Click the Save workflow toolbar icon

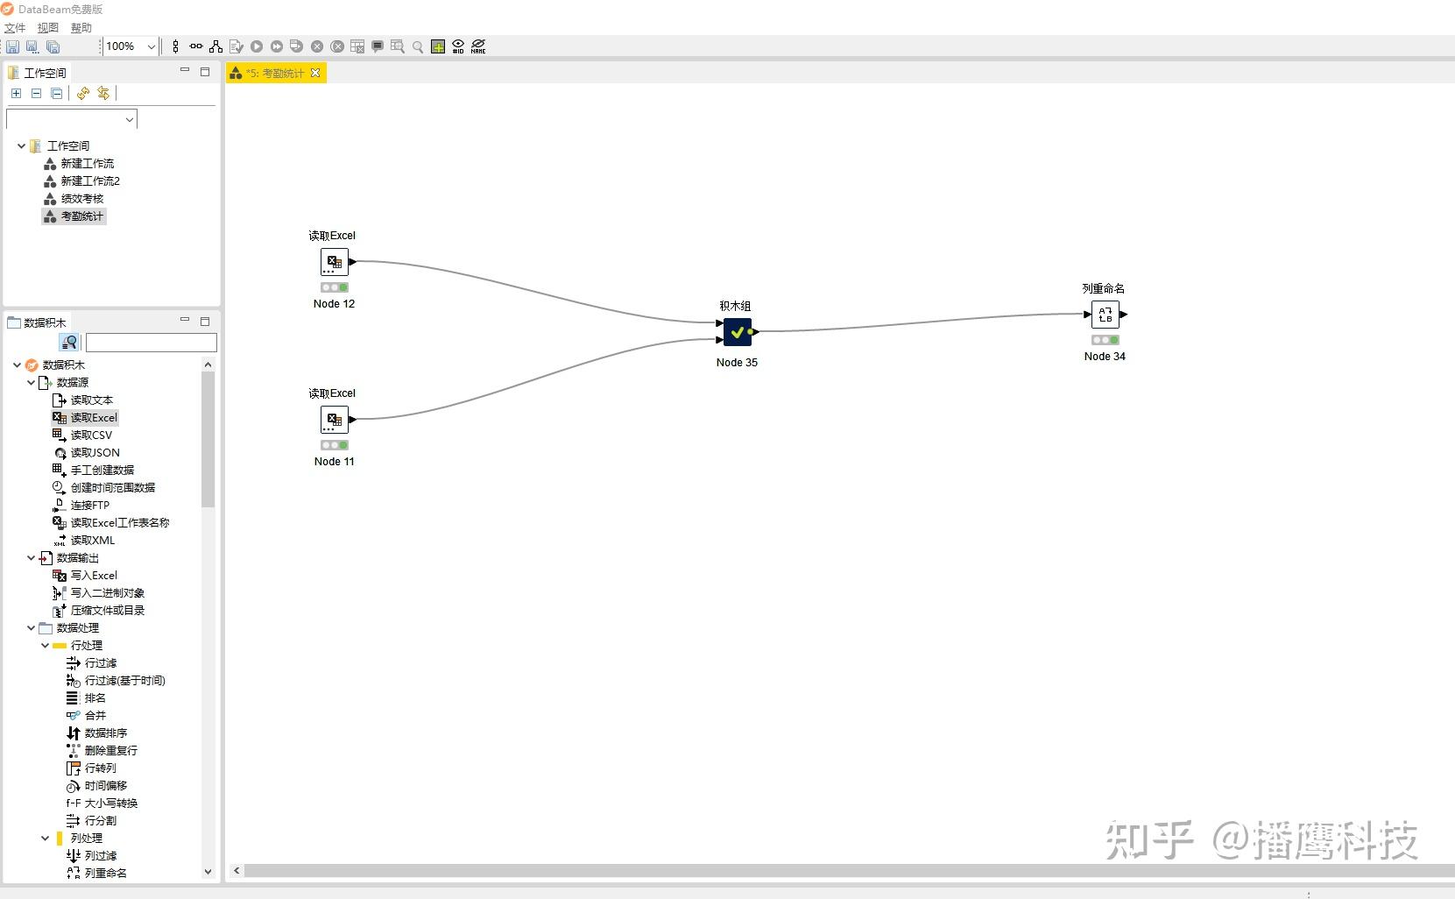pyautogui.click(x=12, y=46)
